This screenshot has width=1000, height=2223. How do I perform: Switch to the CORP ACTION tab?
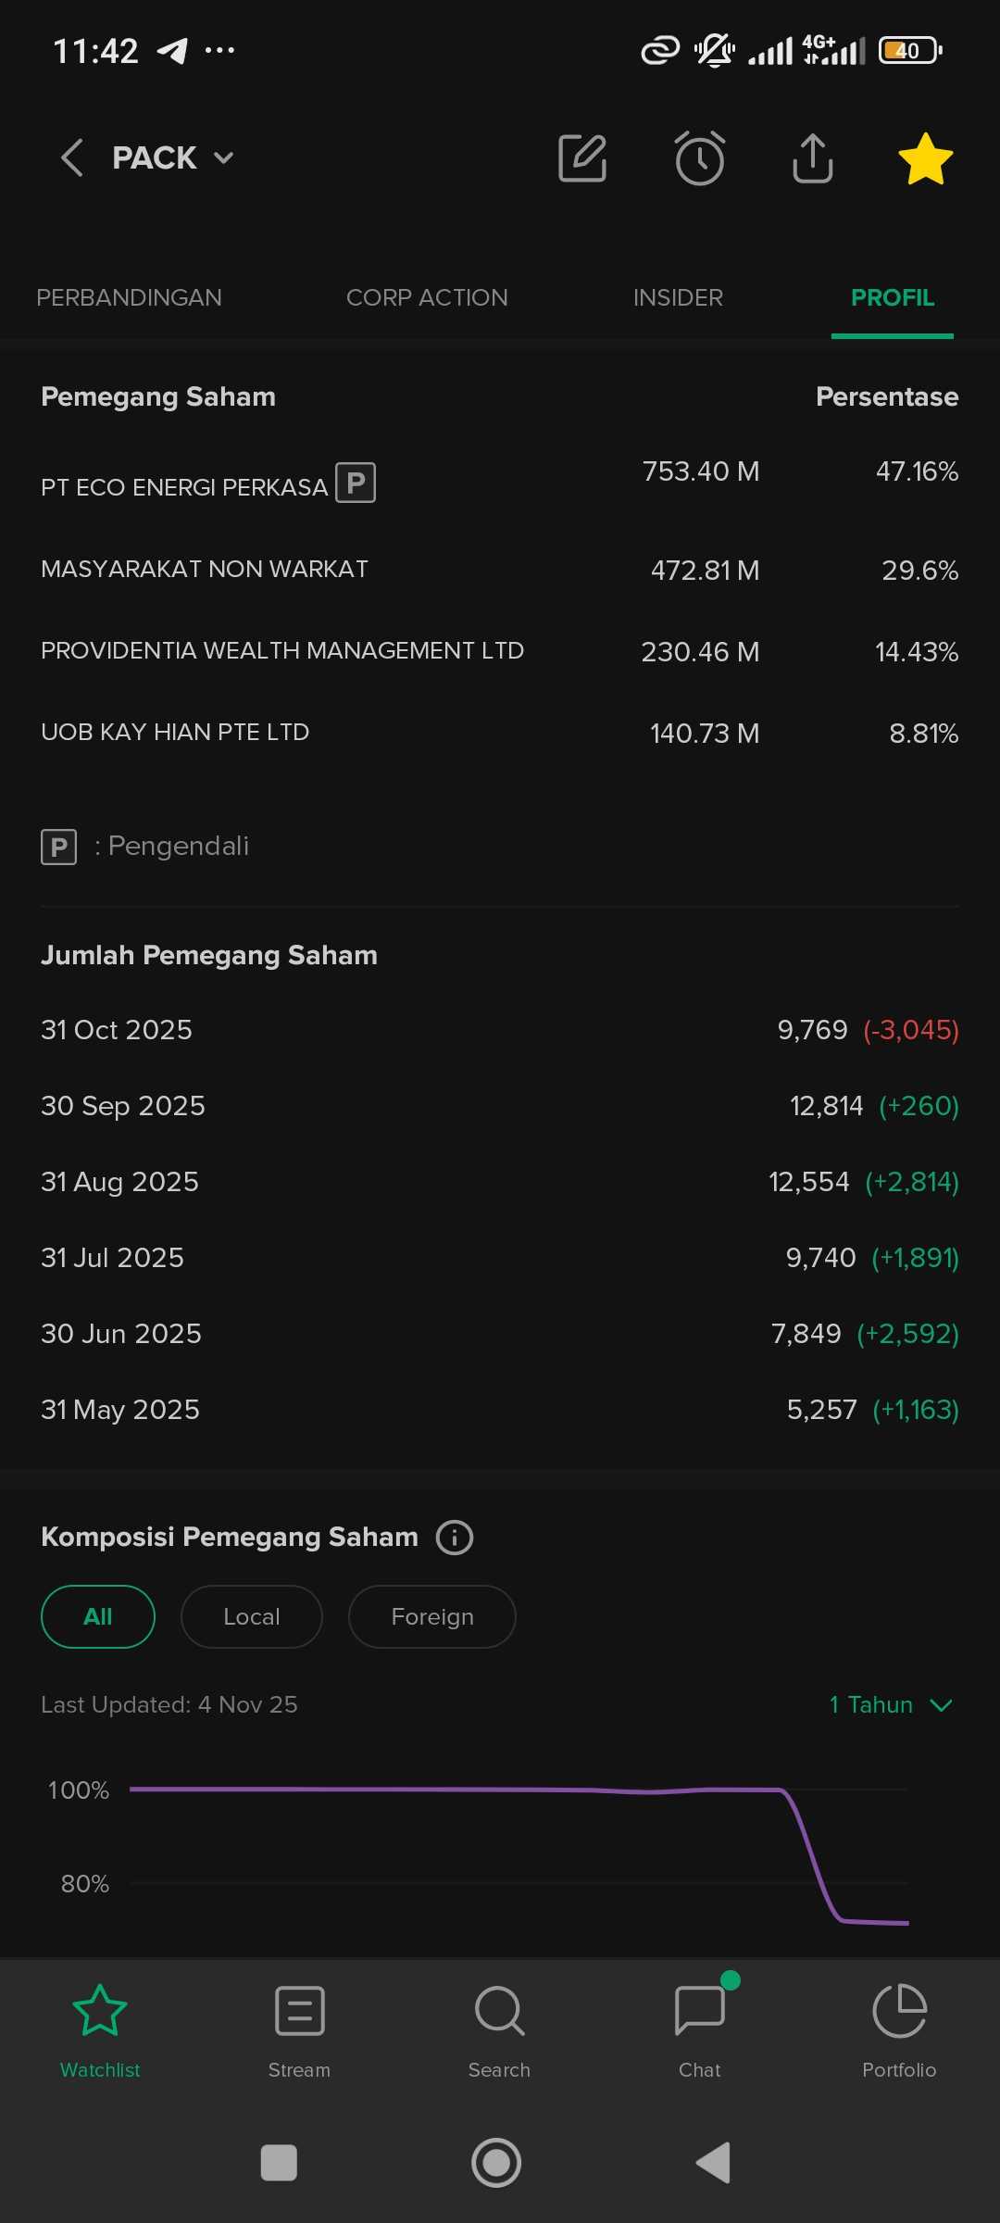click(x=427, y=297)
